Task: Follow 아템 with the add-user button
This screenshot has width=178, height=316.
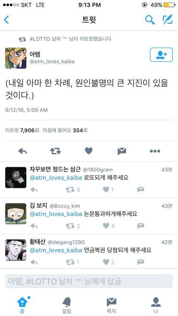Action: 161,55
